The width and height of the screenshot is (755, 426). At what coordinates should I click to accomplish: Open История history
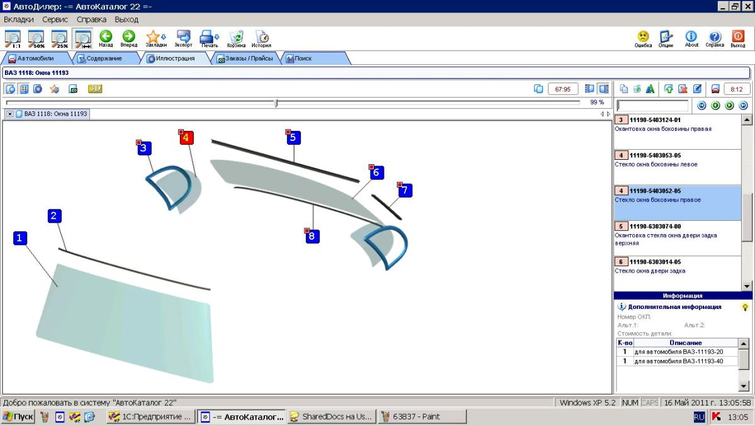[x=262, y=38]
